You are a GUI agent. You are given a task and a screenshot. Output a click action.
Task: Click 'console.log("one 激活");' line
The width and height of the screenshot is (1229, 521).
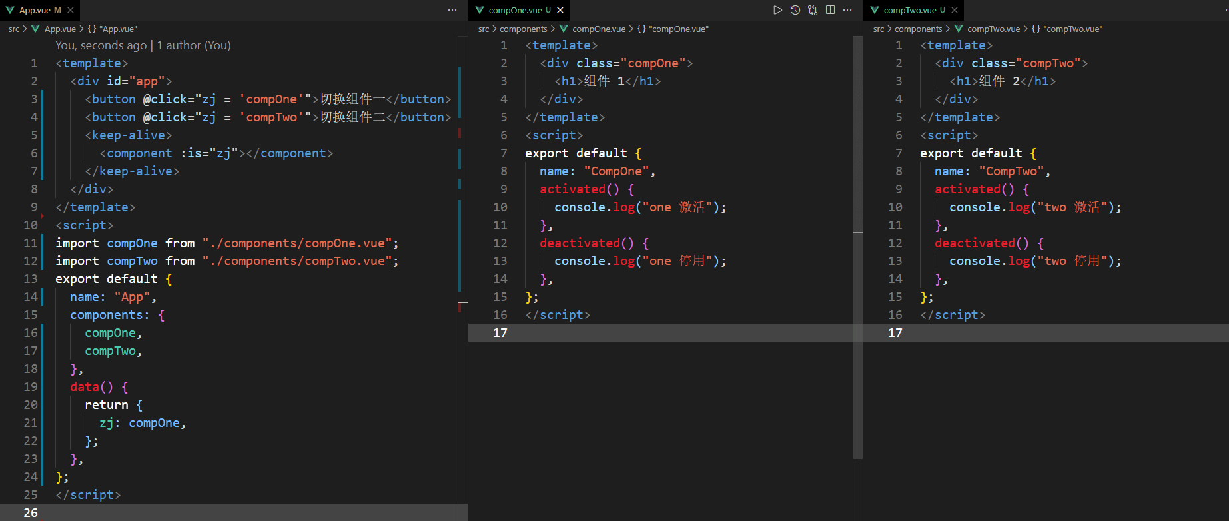coord(641,207)
